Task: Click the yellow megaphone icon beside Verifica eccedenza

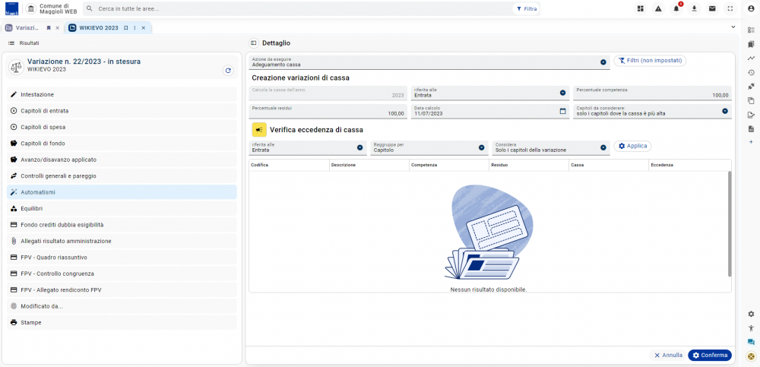Action: coord(259,130)
